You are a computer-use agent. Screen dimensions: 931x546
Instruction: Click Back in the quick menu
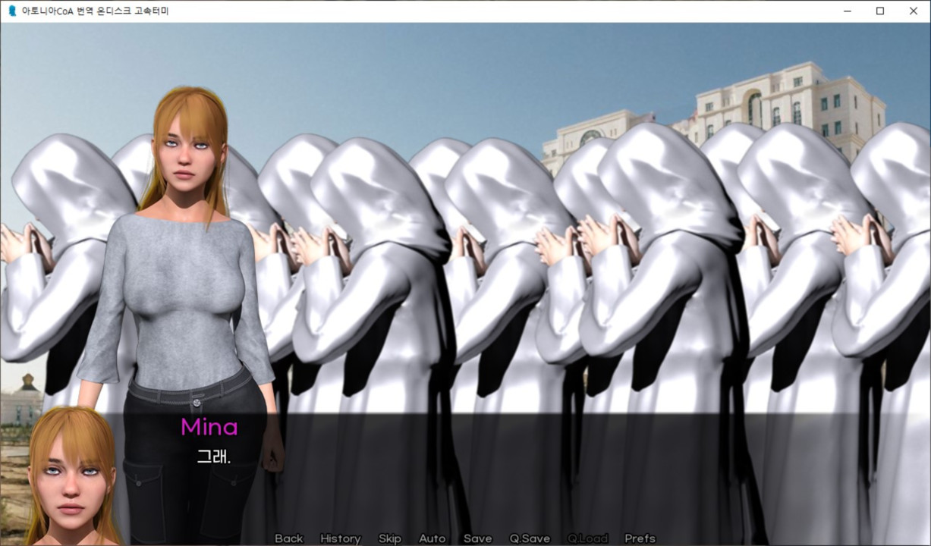coord(288,538)
